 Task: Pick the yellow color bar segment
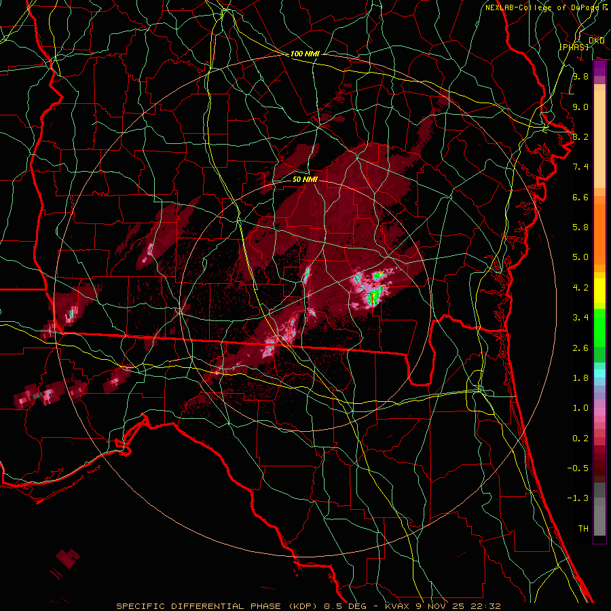click(599, 291)
